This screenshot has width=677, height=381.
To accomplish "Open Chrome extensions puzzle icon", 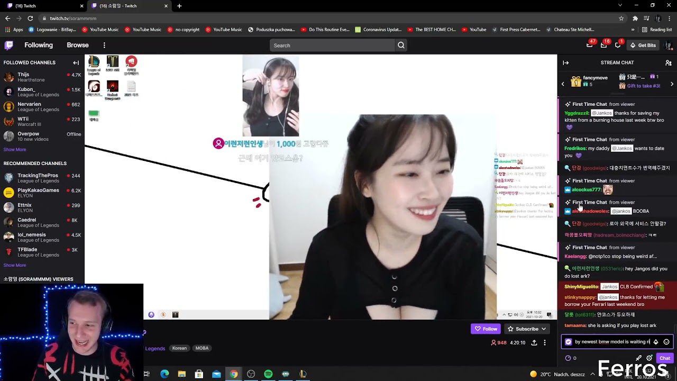I will [635, 18].
